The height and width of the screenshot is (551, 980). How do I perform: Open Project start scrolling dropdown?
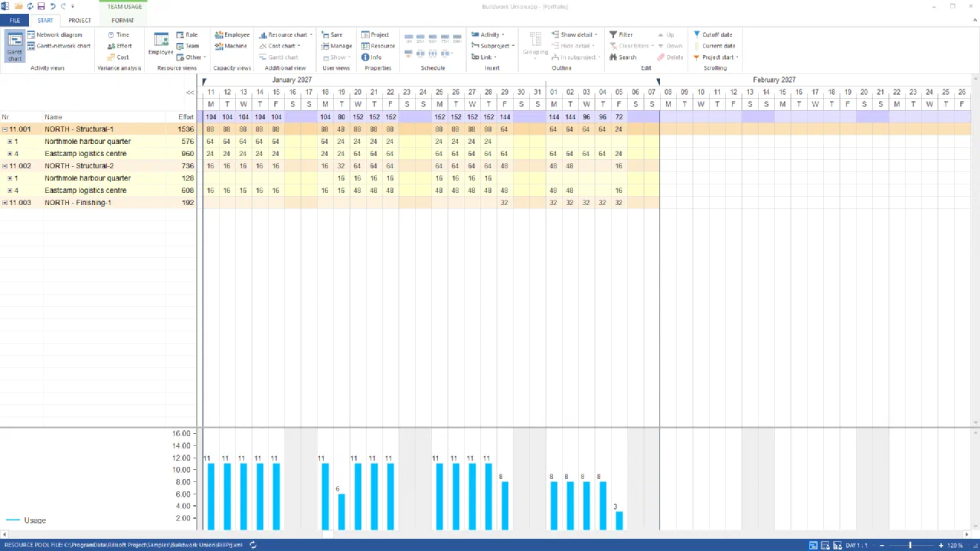(x=716, y=57)
